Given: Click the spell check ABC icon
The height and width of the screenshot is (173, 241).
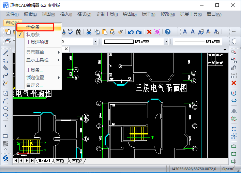Looking at the screenshot, I should (71, 32).
